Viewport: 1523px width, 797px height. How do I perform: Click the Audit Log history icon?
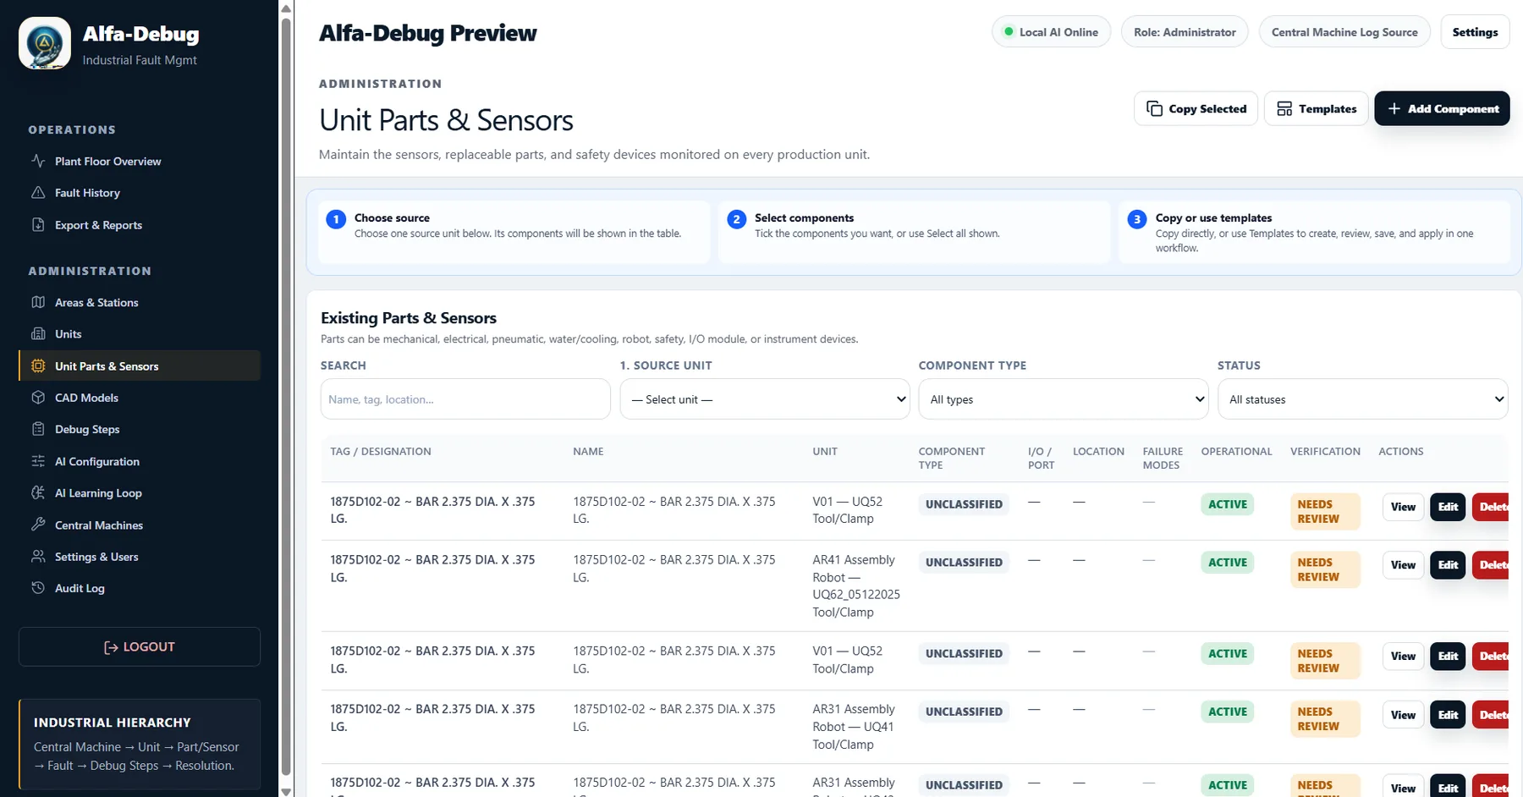pyautogui.click(x=38, y=588)
